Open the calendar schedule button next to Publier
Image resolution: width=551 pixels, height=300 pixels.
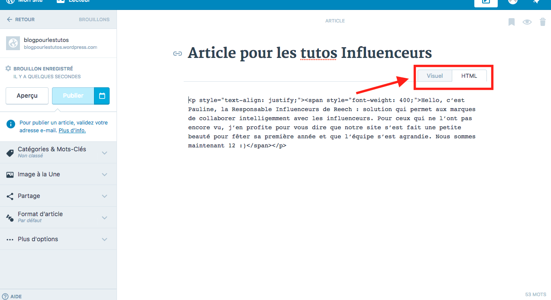point(102,96)
